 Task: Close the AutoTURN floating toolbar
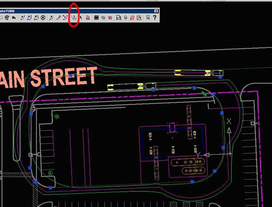pyautogui.click(x=156, y=11)
